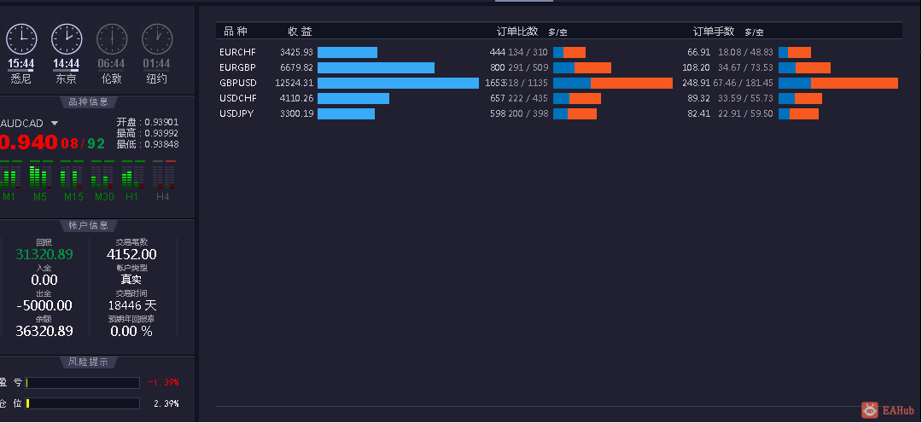This screenshot has width=922, height=423.
Task: Click the 风险提示 panel header
Action: (x=88, y=362)
